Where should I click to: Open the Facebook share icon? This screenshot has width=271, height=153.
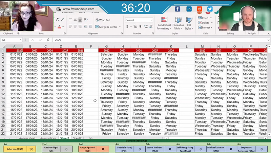[178, 9]
